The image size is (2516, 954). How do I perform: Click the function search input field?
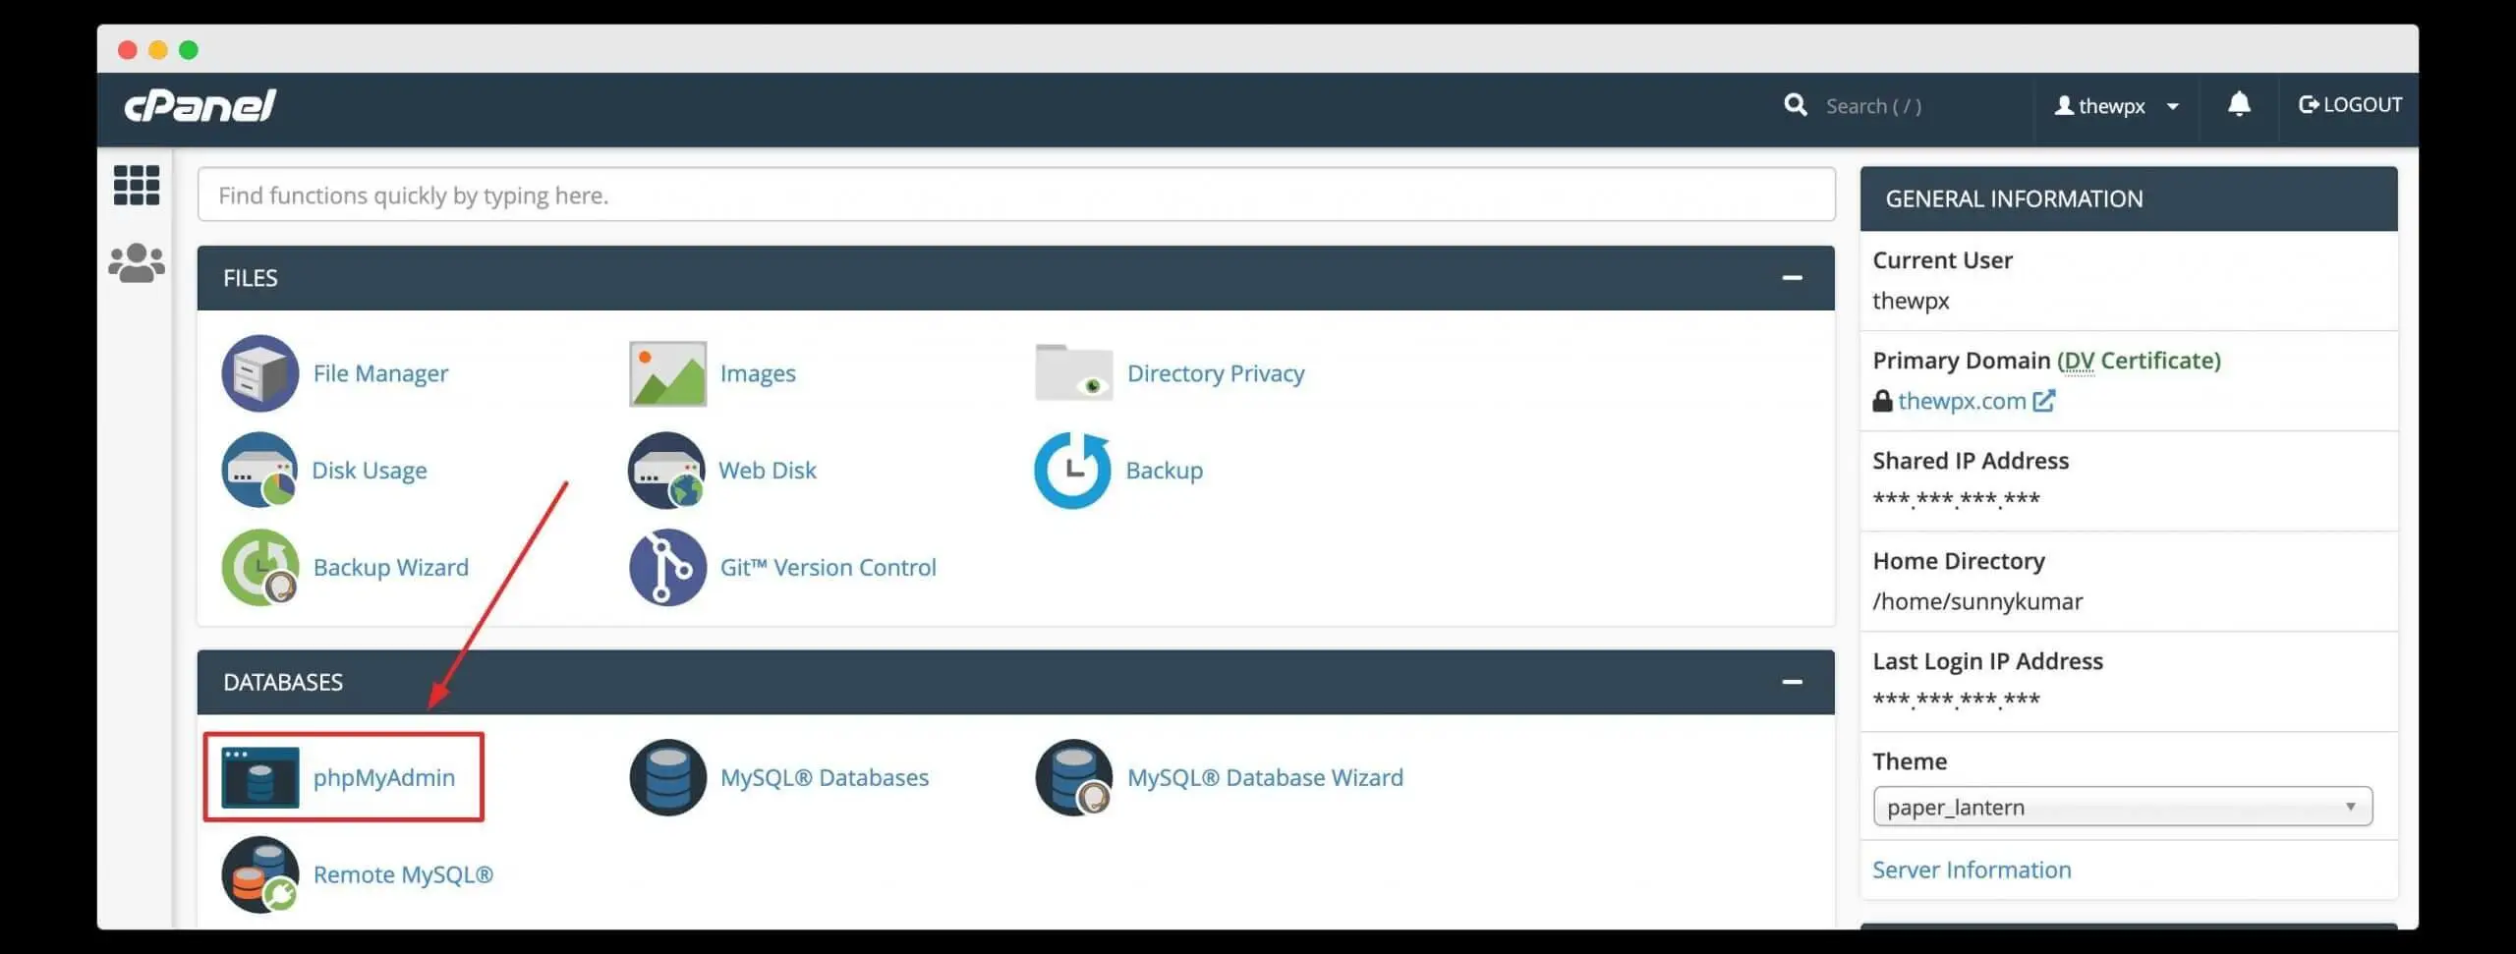tap(1015, 195)
